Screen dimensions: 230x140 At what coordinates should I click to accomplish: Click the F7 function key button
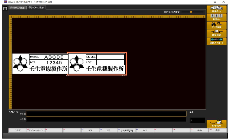click(127, 130)
